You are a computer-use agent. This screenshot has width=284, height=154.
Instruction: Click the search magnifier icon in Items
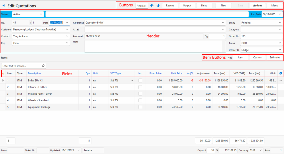point(43,66)
